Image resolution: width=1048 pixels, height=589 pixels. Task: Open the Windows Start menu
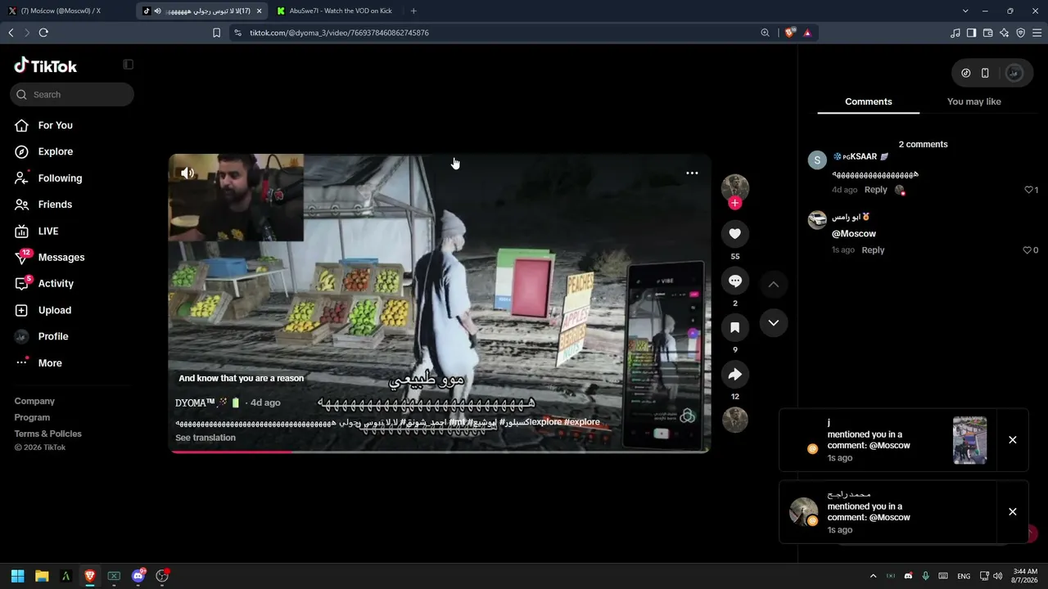[x=17, y=576]
